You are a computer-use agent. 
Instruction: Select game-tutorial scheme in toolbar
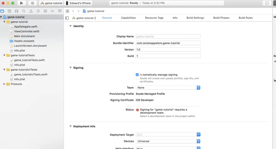point(51,3)
